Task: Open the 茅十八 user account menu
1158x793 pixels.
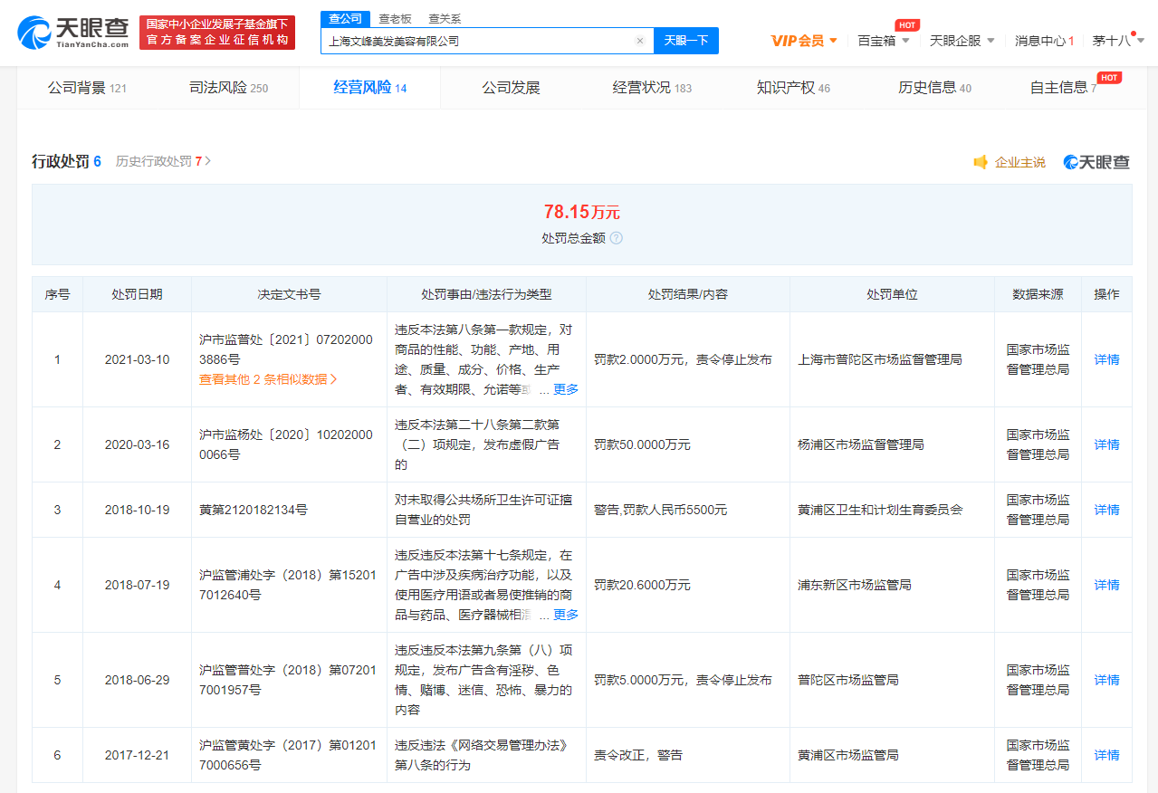Action: [x=1118, y=41]
